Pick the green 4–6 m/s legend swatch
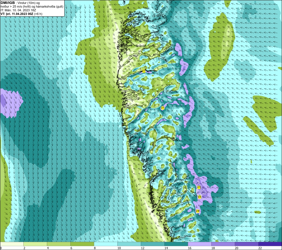 coord(59,244)
